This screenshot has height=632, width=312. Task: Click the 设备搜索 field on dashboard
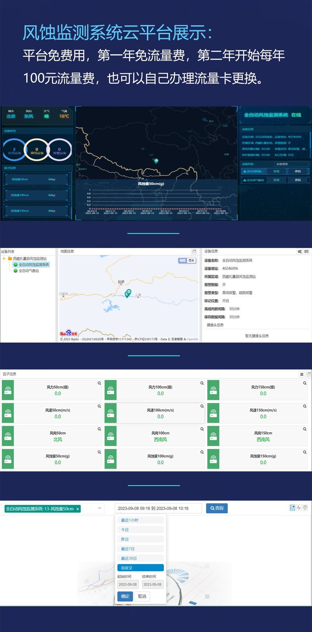[x=291, y=164]
